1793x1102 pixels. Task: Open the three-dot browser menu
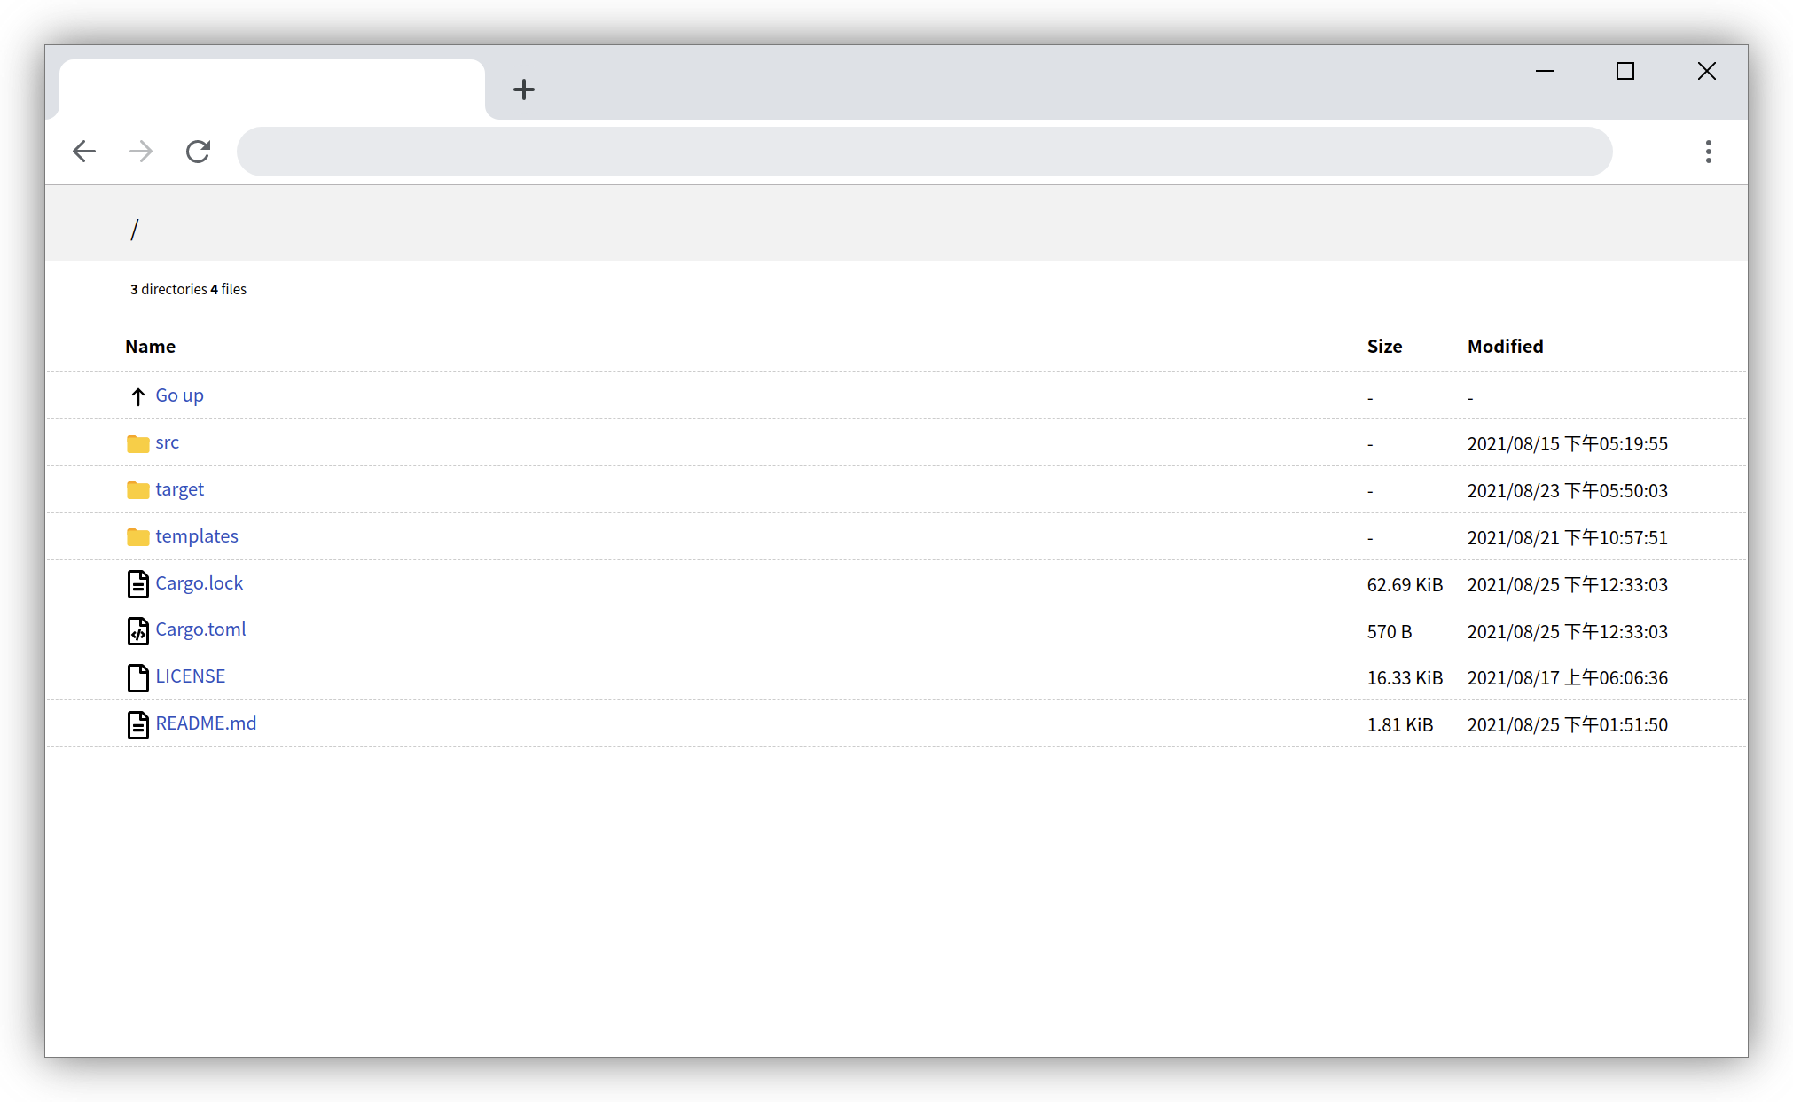[1708, 152]
